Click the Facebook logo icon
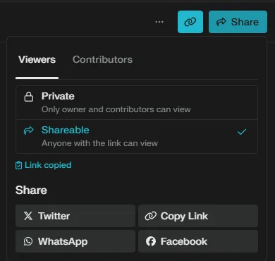The image size is (275, 261). (151, 241)
